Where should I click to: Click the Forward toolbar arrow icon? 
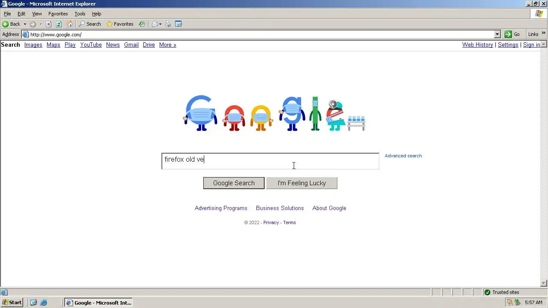[x=33, y=24]
